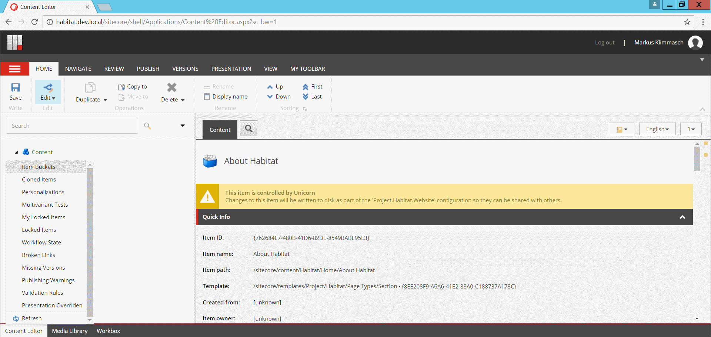The height and width of the screenshot is (337, 711).
Task: Open the Sorting group dialog launcher
Action: coord(305,109)
